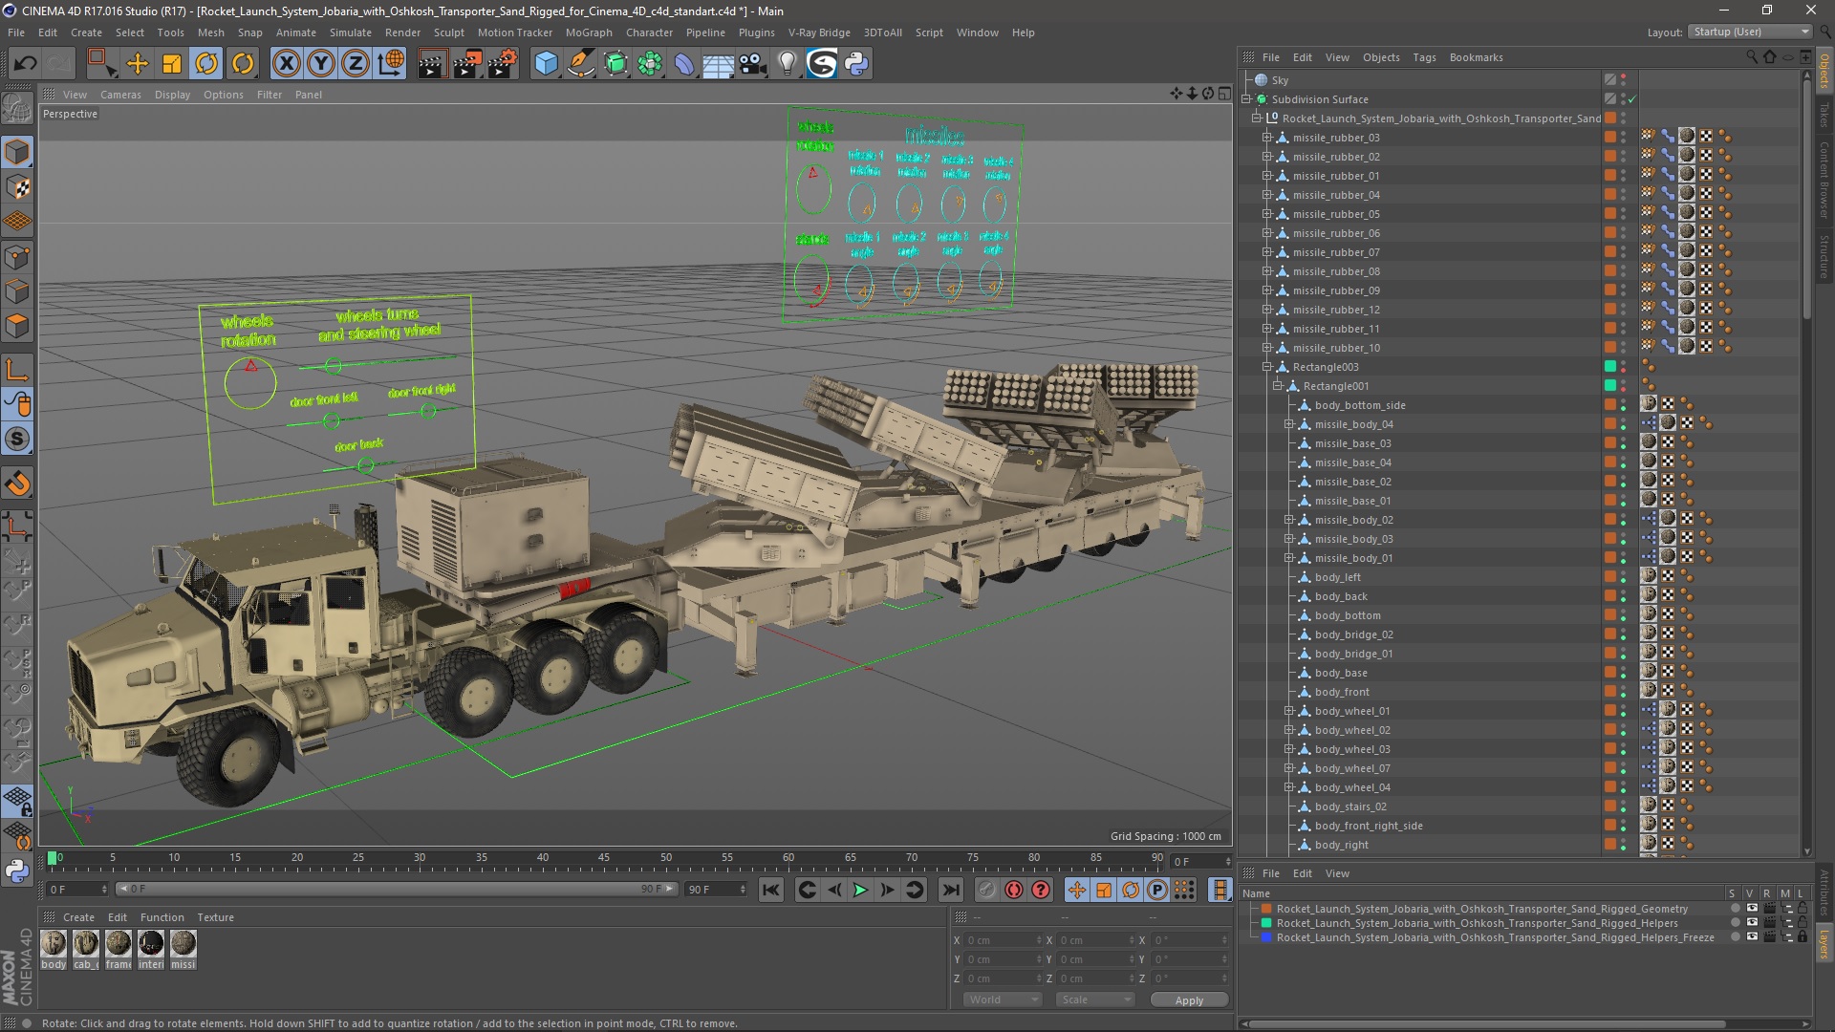This screenshot has width=1835, height=1032.
Task: Expand missile_rubber_03 object
Action: pos(1267,138)
